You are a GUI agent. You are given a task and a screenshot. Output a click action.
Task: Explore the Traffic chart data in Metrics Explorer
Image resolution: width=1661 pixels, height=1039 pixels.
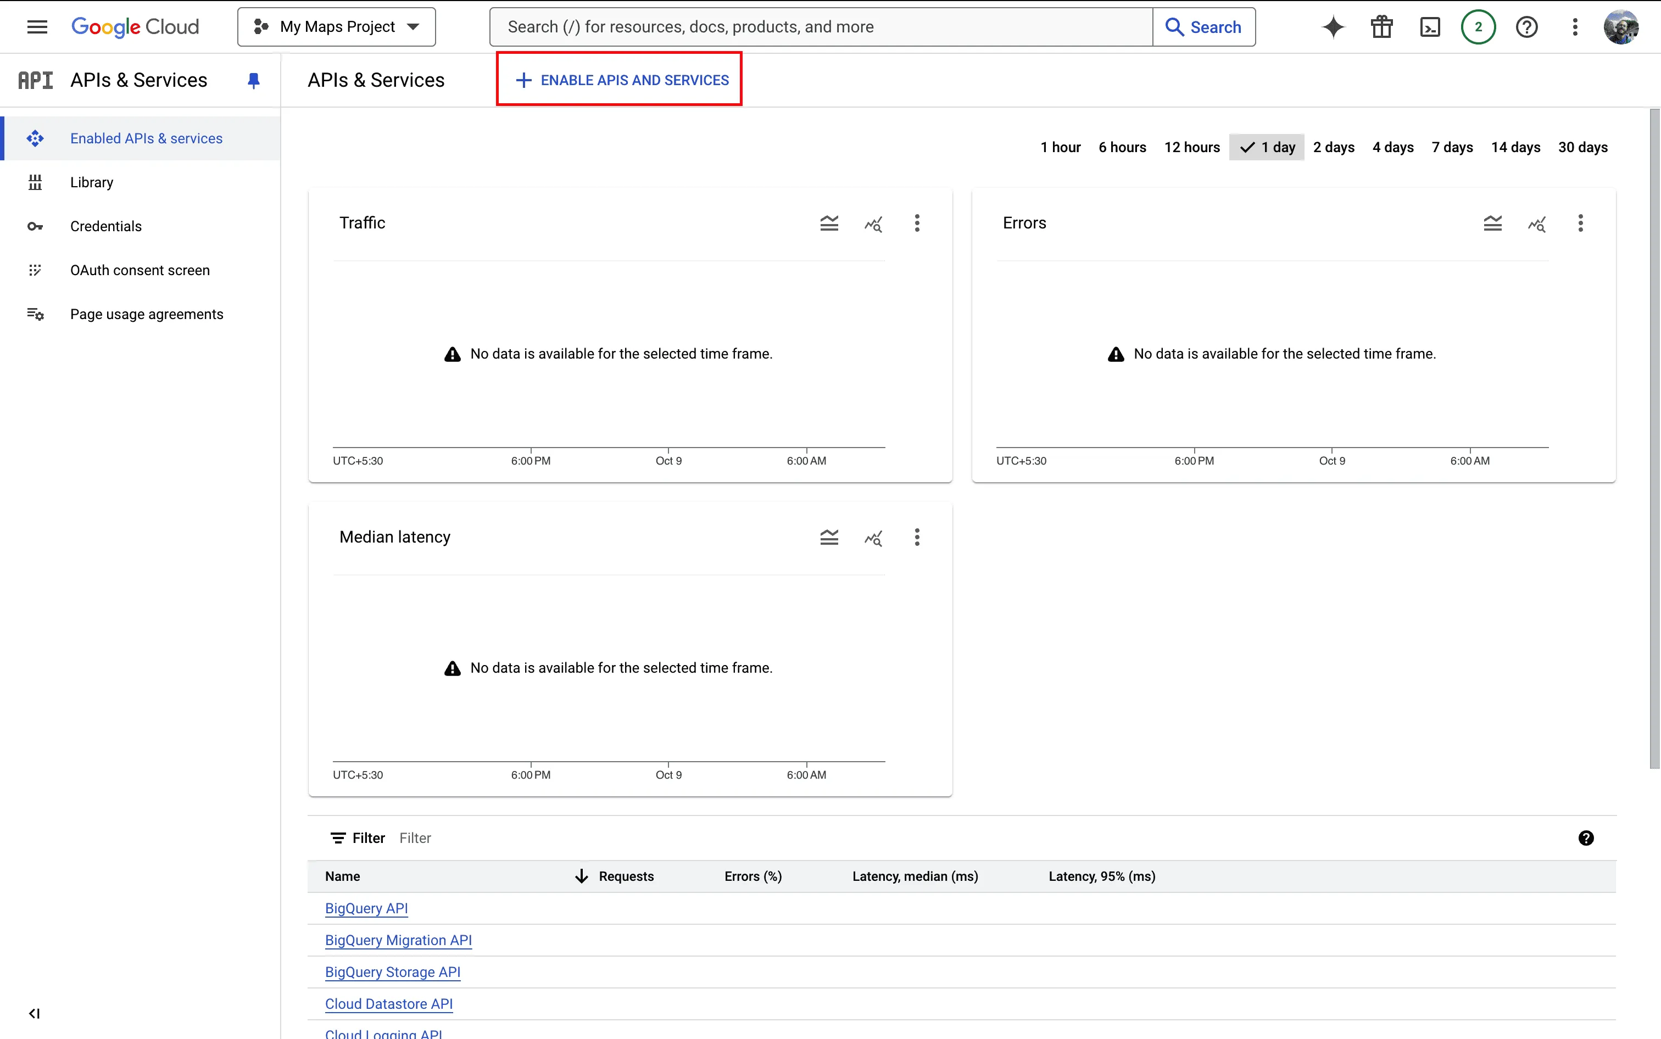point(873,224)
